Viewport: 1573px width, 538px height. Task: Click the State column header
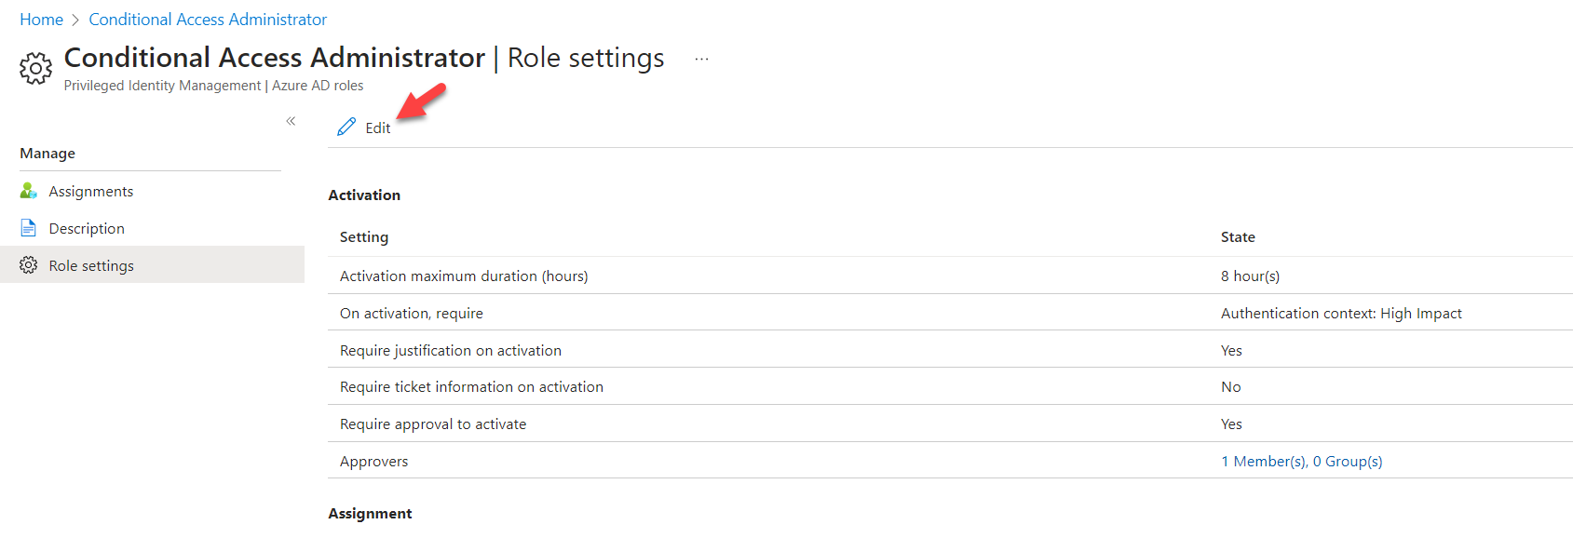pos(1238,236)
